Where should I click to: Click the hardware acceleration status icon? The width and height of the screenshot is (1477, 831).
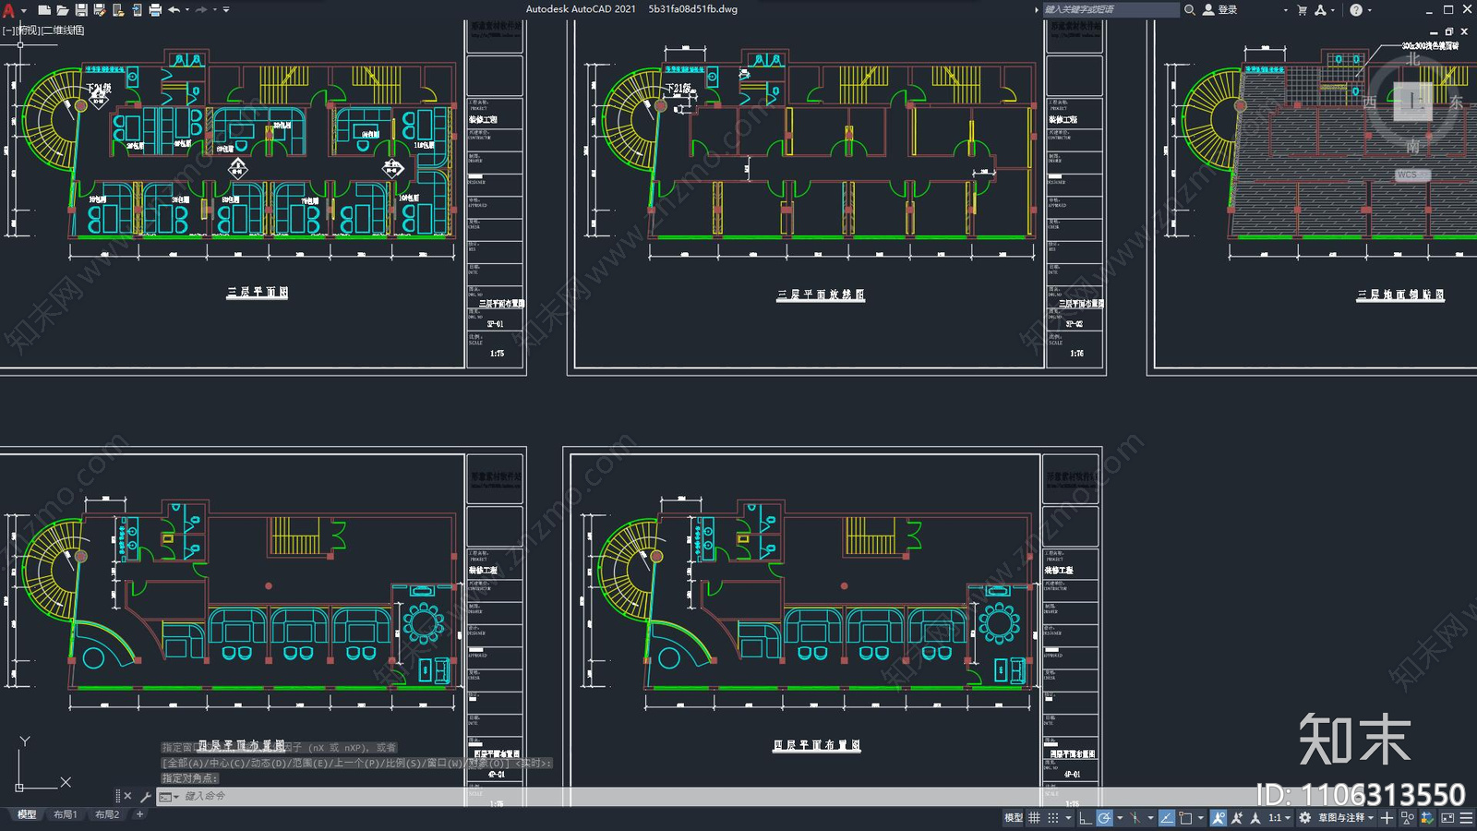[1426, 818]
